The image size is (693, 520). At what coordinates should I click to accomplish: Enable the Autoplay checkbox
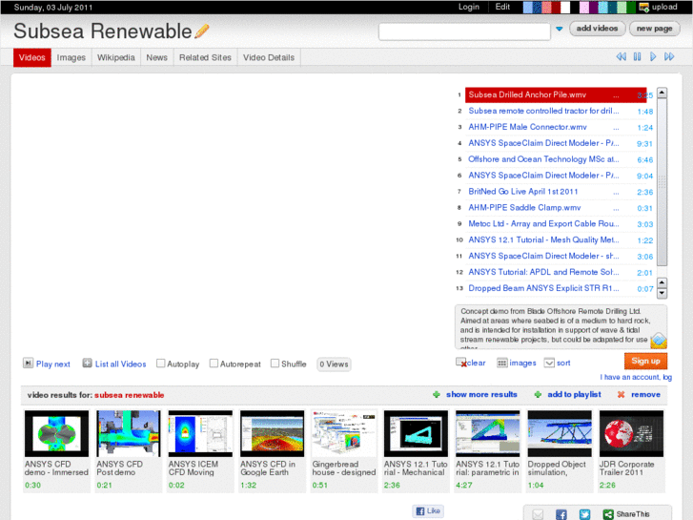click(161, 364)
